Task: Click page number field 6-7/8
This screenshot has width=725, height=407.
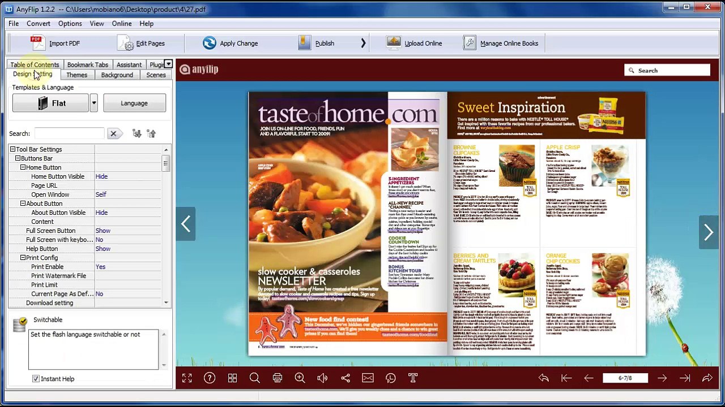Action: click(625, 378)
